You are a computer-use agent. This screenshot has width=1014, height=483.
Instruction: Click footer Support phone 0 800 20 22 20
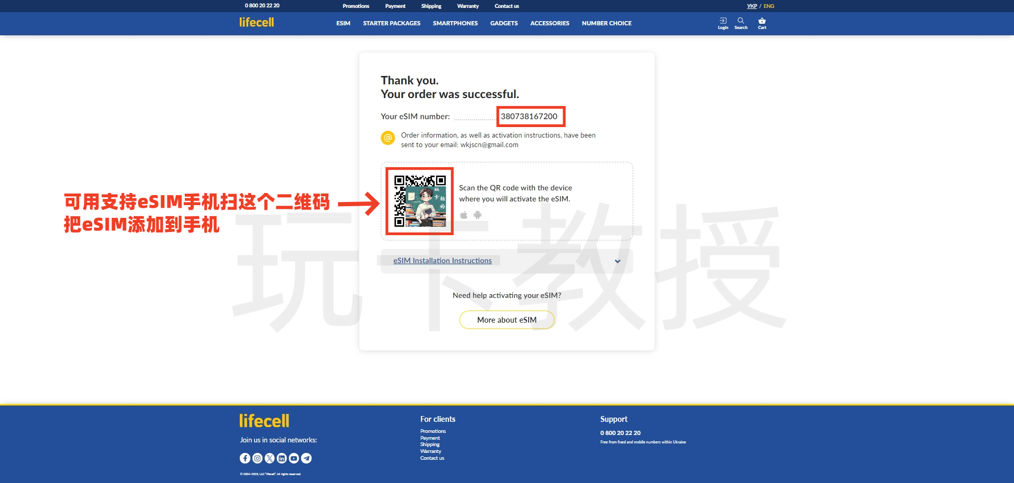pyautogui.click(x=621, y=433)
